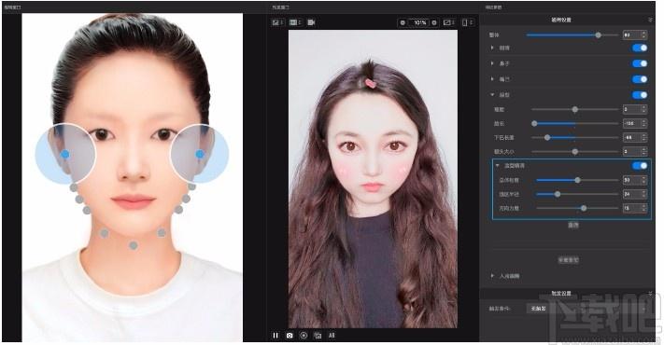Viewport: 664px width, 345px height.
Task: Collapse the face fine-tune subsection triangle
Action: coord(498,165)
